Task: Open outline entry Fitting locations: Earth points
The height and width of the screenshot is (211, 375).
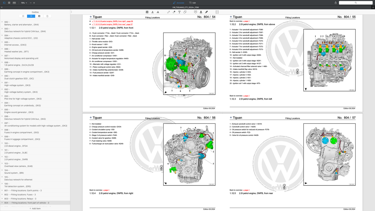Action: (23, 190)
